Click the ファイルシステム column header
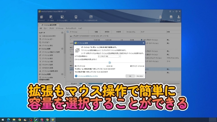The width and height of the screenshot is (217, 122). (x=131, y=32)
